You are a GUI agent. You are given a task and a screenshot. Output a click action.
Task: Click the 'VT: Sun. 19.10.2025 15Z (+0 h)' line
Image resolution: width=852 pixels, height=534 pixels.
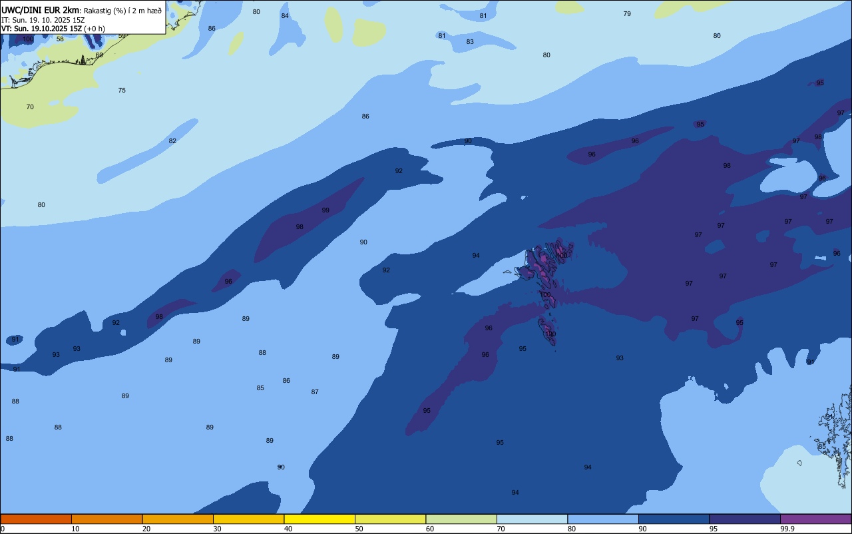tap(53, 28)
